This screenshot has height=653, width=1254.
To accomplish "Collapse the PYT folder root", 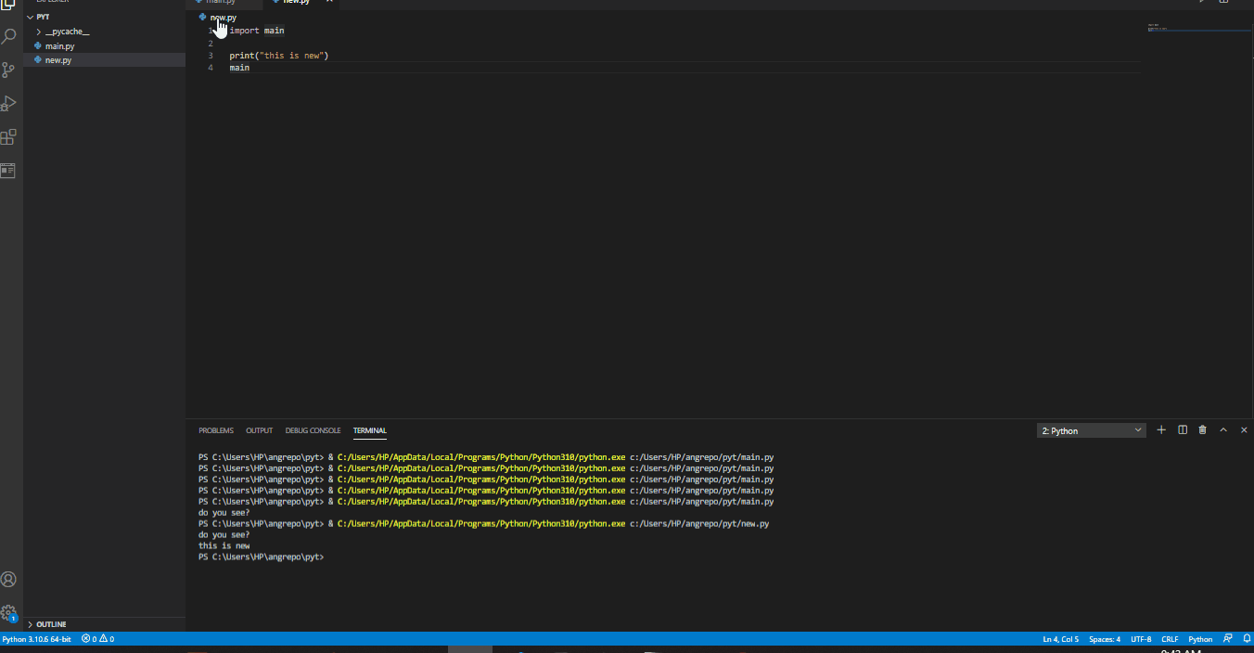I will [43, 17].
